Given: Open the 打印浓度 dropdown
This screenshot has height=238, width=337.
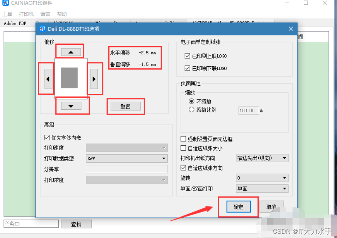Looking at the screenshot, I should [x=127, y=180].
